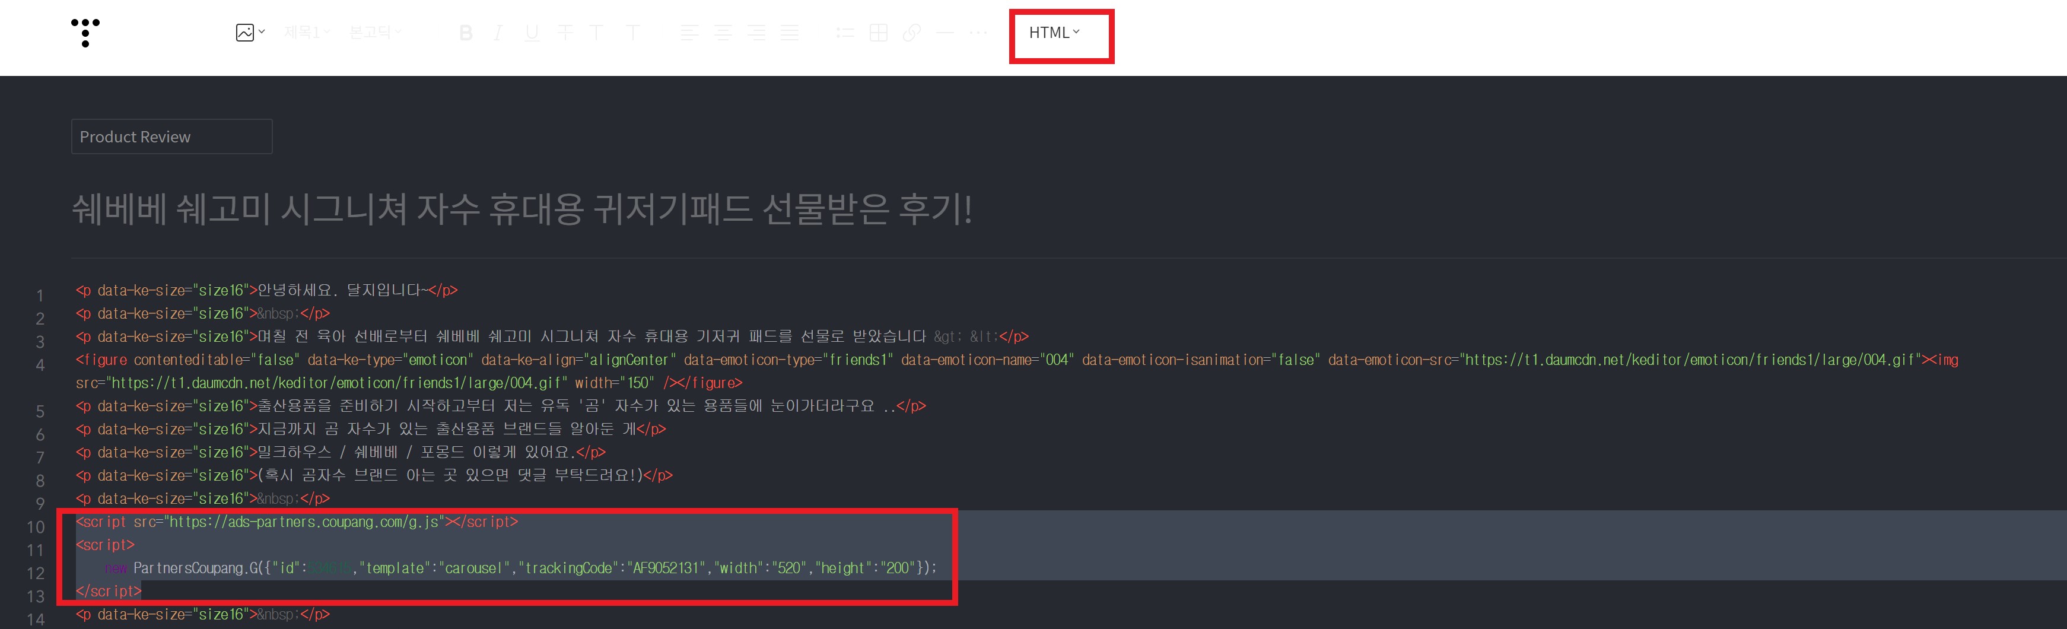Open the HTML editor mode dropdown
The height and width of the screenshot is (629, 2067).
click(x=1054, y=33)
